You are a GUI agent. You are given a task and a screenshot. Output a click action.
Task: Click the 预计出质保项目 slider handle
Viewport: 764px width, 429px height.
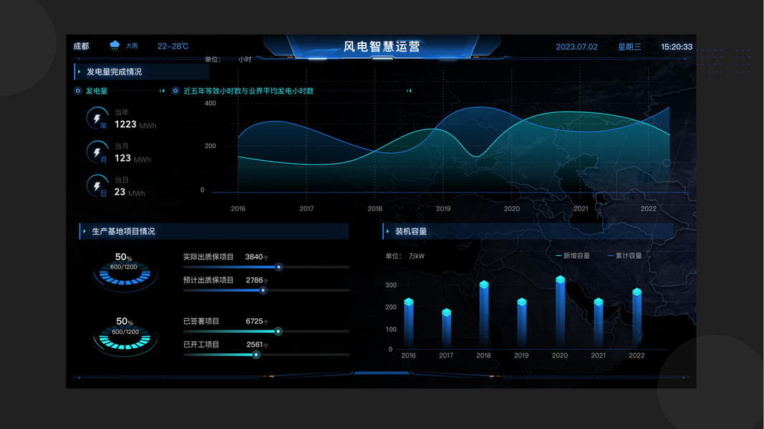tap(263, 290)
